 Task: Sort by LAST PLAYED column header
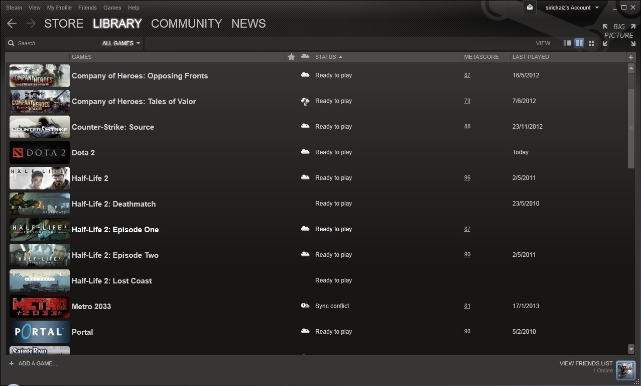point(531,57)
